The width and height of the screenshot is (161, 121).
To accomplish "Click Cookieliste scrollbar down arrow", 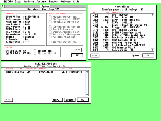I will pyautogui.click(x=152, y=50).
